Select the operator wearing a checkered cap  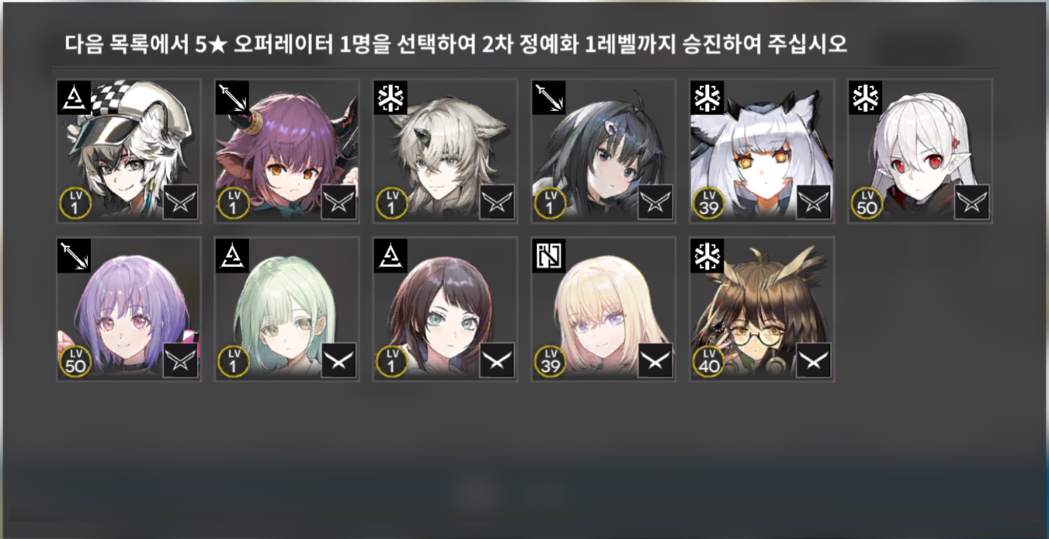[129, 151]
